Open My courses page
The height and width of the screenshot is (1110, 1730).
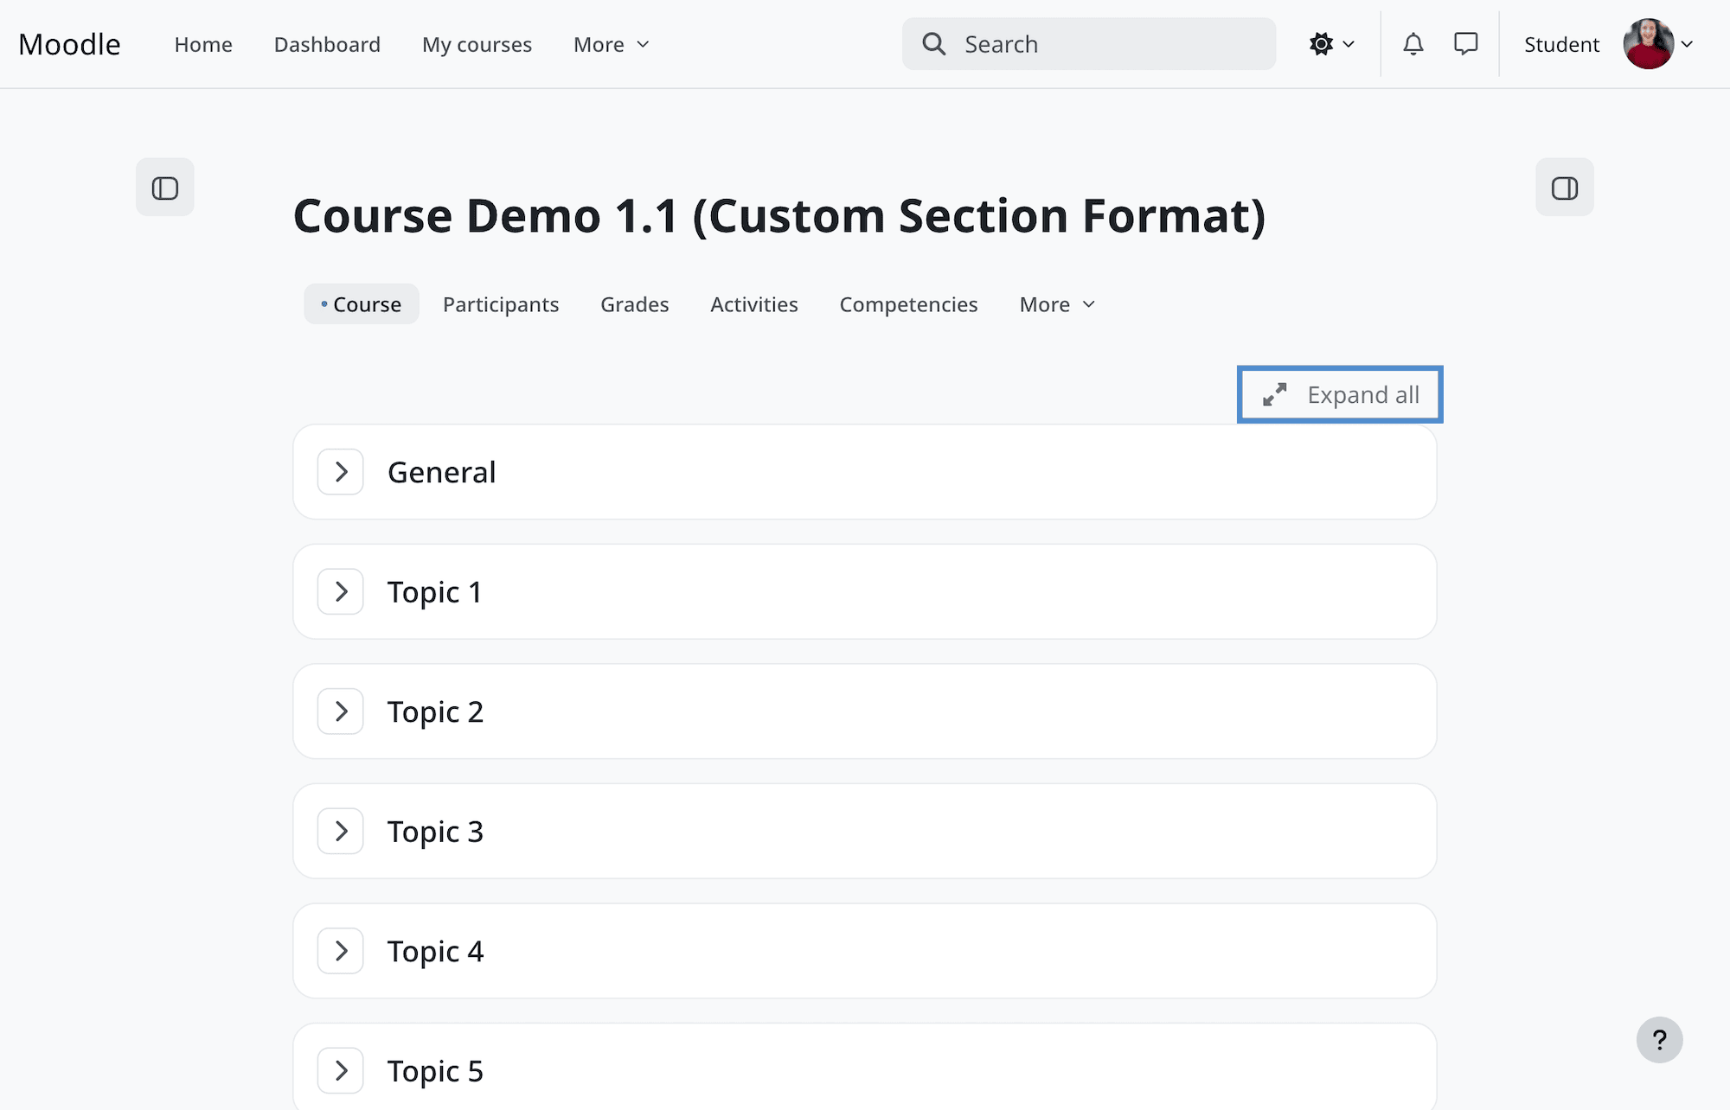coord(477,44)
